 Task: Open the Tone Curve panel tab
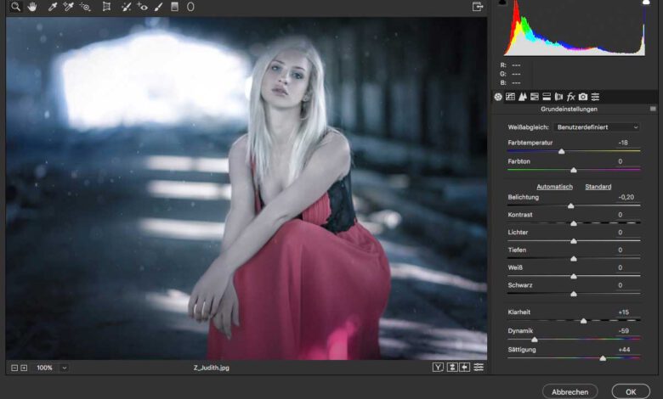pos(510,97)
